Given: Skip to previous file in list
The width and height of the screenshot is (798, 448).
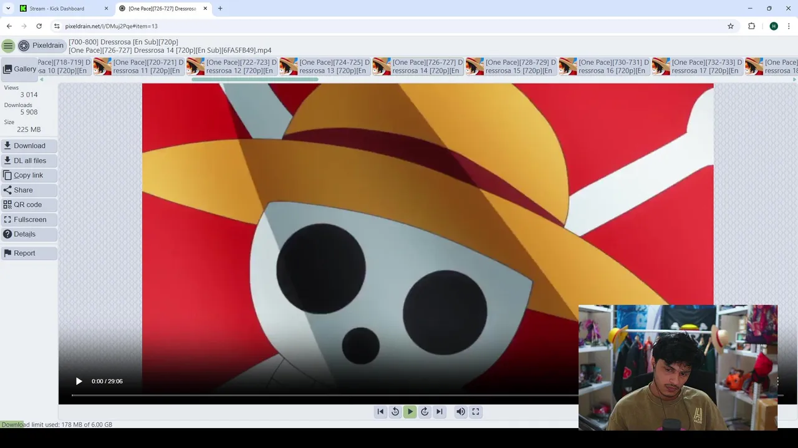Looking at the screenshot, I should coord(380,411).
